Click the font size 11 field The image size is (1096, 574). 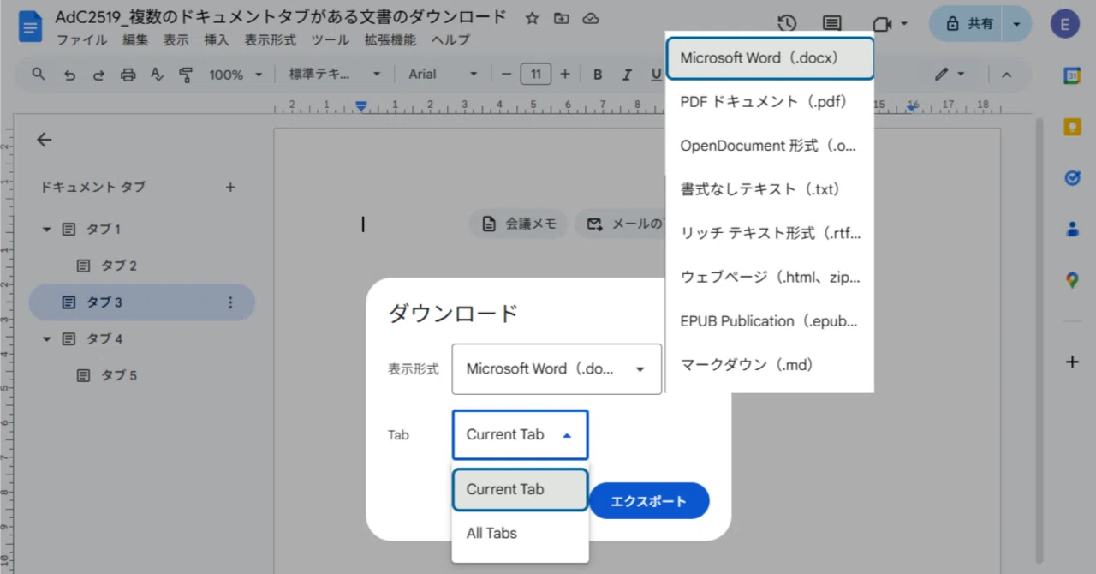pyautogui.click(x=535, y=75)
